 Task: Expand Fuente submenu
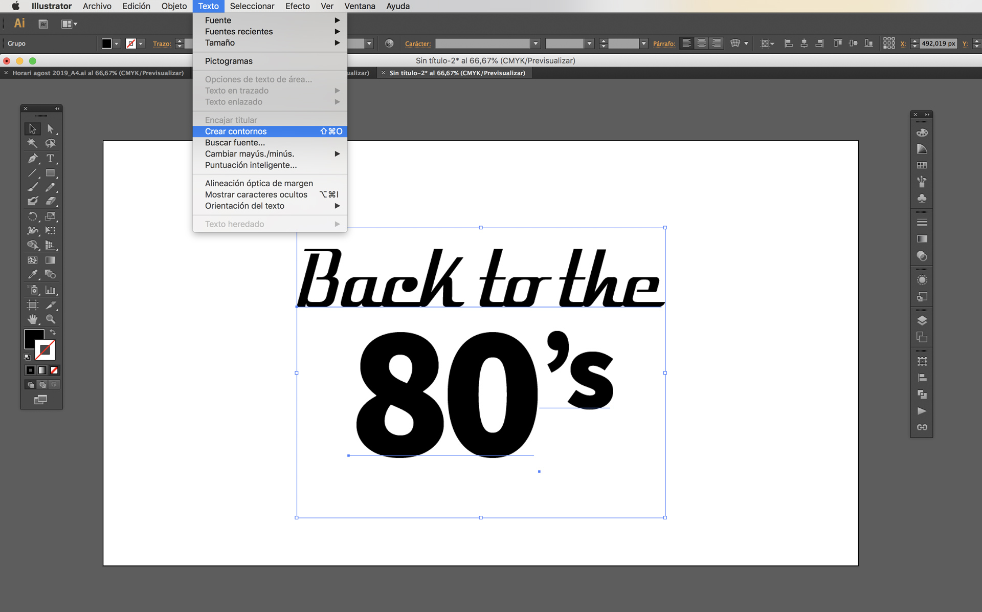point(270,20)
